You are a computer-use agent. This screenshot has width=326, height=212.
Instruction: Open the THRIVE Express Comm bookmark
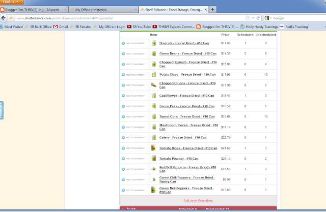[174, 27]
